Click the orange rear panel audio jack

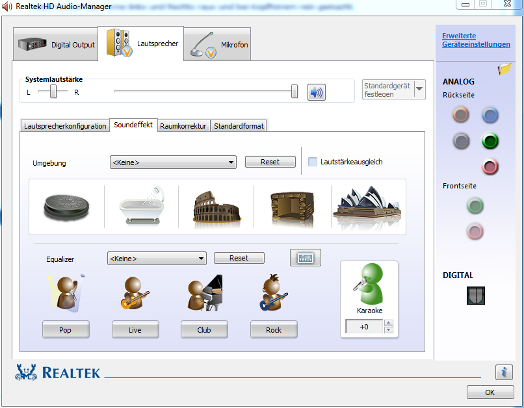460,115
